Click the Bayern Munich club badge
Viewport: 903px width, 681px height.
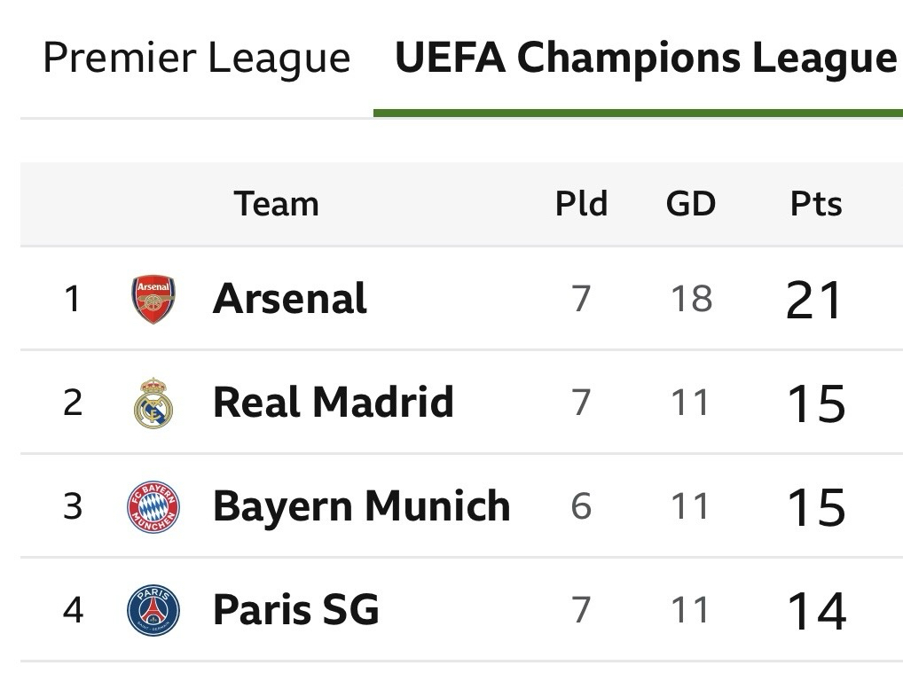point(153,506)
